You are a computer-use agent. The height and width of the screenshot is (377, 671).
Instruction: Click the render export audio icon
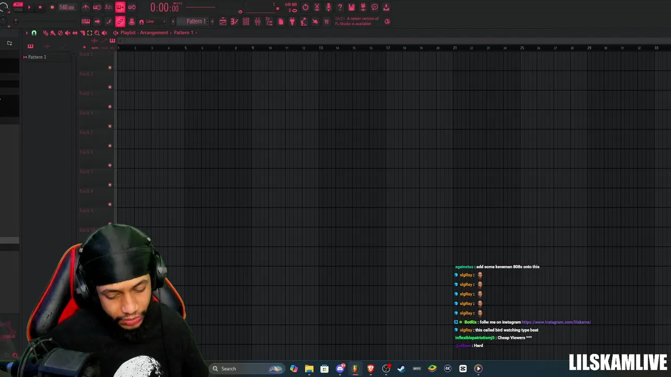363,7
